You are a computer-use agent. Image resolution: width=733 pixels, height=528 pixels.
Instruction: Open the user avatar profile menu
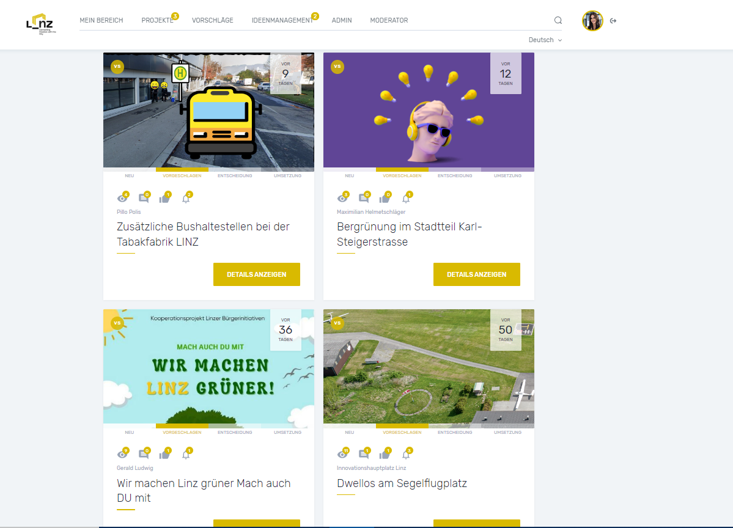tap(592, 21)
